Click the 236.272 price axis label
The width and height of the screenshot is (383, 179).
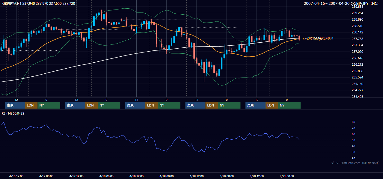358,64
